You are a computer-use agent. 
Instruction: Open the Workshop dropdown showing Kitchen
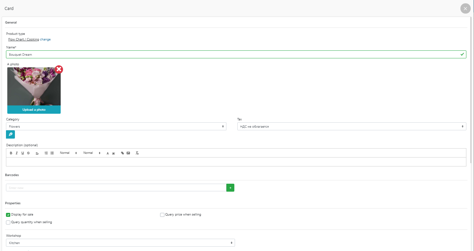click(120, 243)
